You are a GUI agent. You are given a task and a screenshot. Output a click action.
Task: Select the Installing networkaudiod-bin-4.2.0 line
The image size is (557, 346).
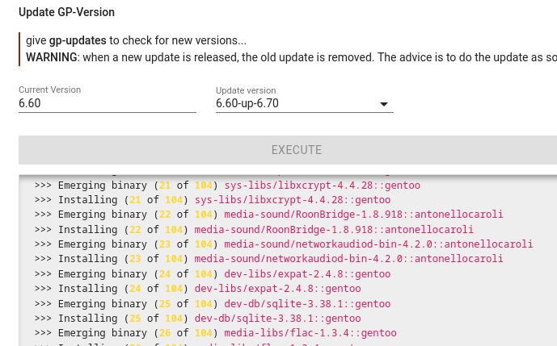tap(268, 259)
